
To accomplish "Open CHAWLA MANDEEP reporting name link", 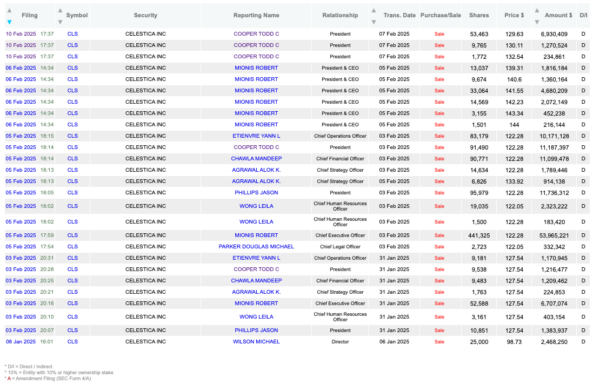I will [256, 158].
